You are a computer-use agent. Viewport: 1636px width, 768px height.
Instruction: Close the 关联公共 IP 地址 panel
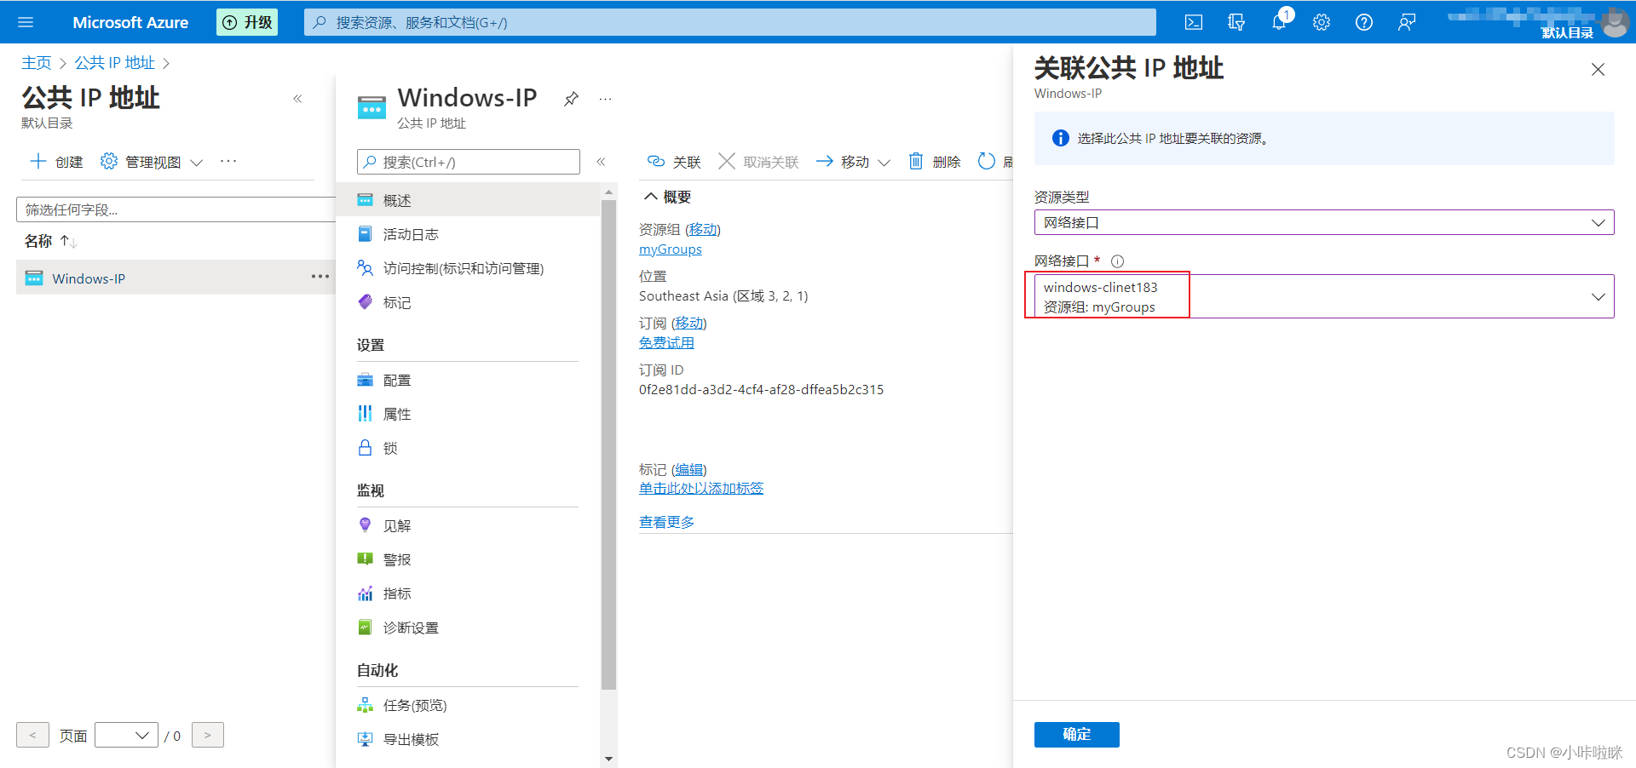1599,70
